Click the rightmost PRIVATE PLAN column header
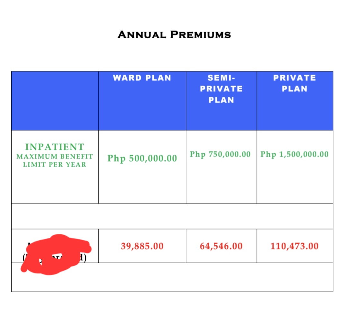This screenshot has width=343, height=318. click(x=294, y=83)
